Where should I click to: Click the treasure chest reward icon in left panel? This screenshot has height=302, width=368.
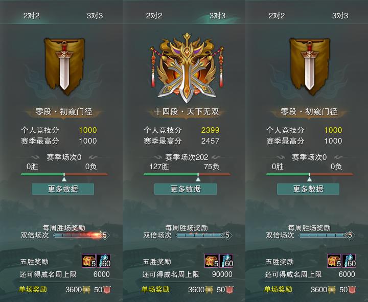click(89, 261)
